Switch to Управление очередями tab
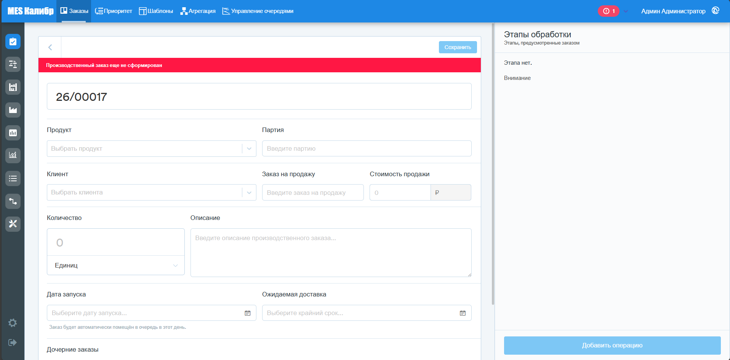The image size is (730, 360). click(258, 11)
